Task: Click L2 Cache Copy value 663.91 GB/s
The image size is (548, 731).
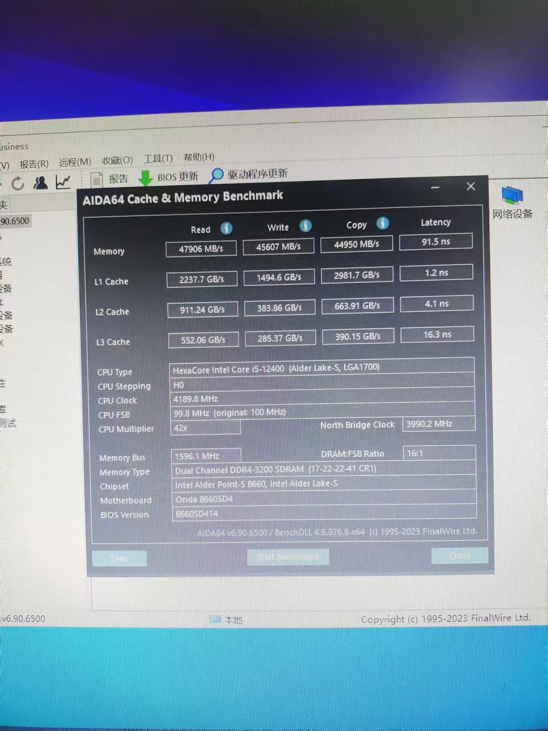Action: point(357,306)
